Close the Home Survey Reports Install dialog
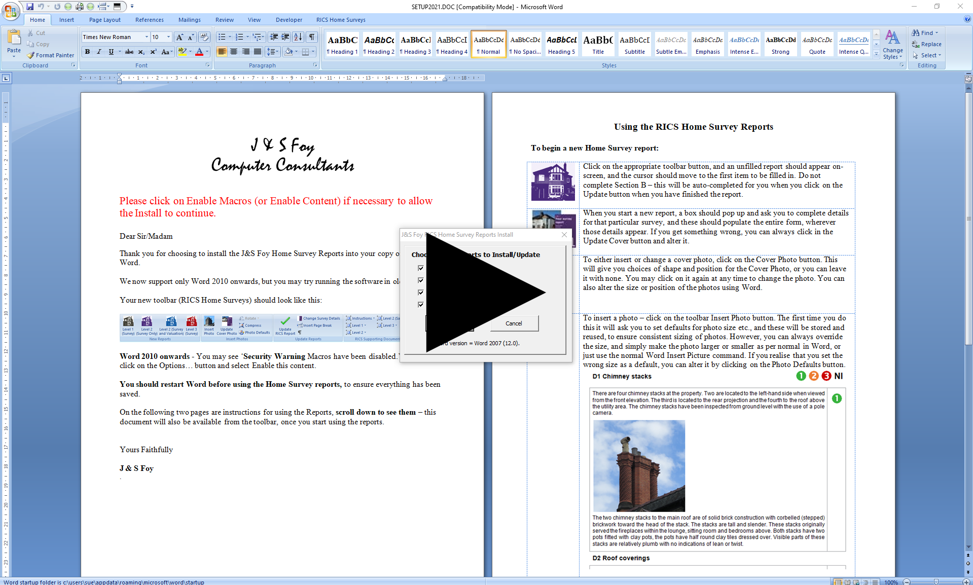This screenshot has height=585, width=973. click(x=564, y=235)
